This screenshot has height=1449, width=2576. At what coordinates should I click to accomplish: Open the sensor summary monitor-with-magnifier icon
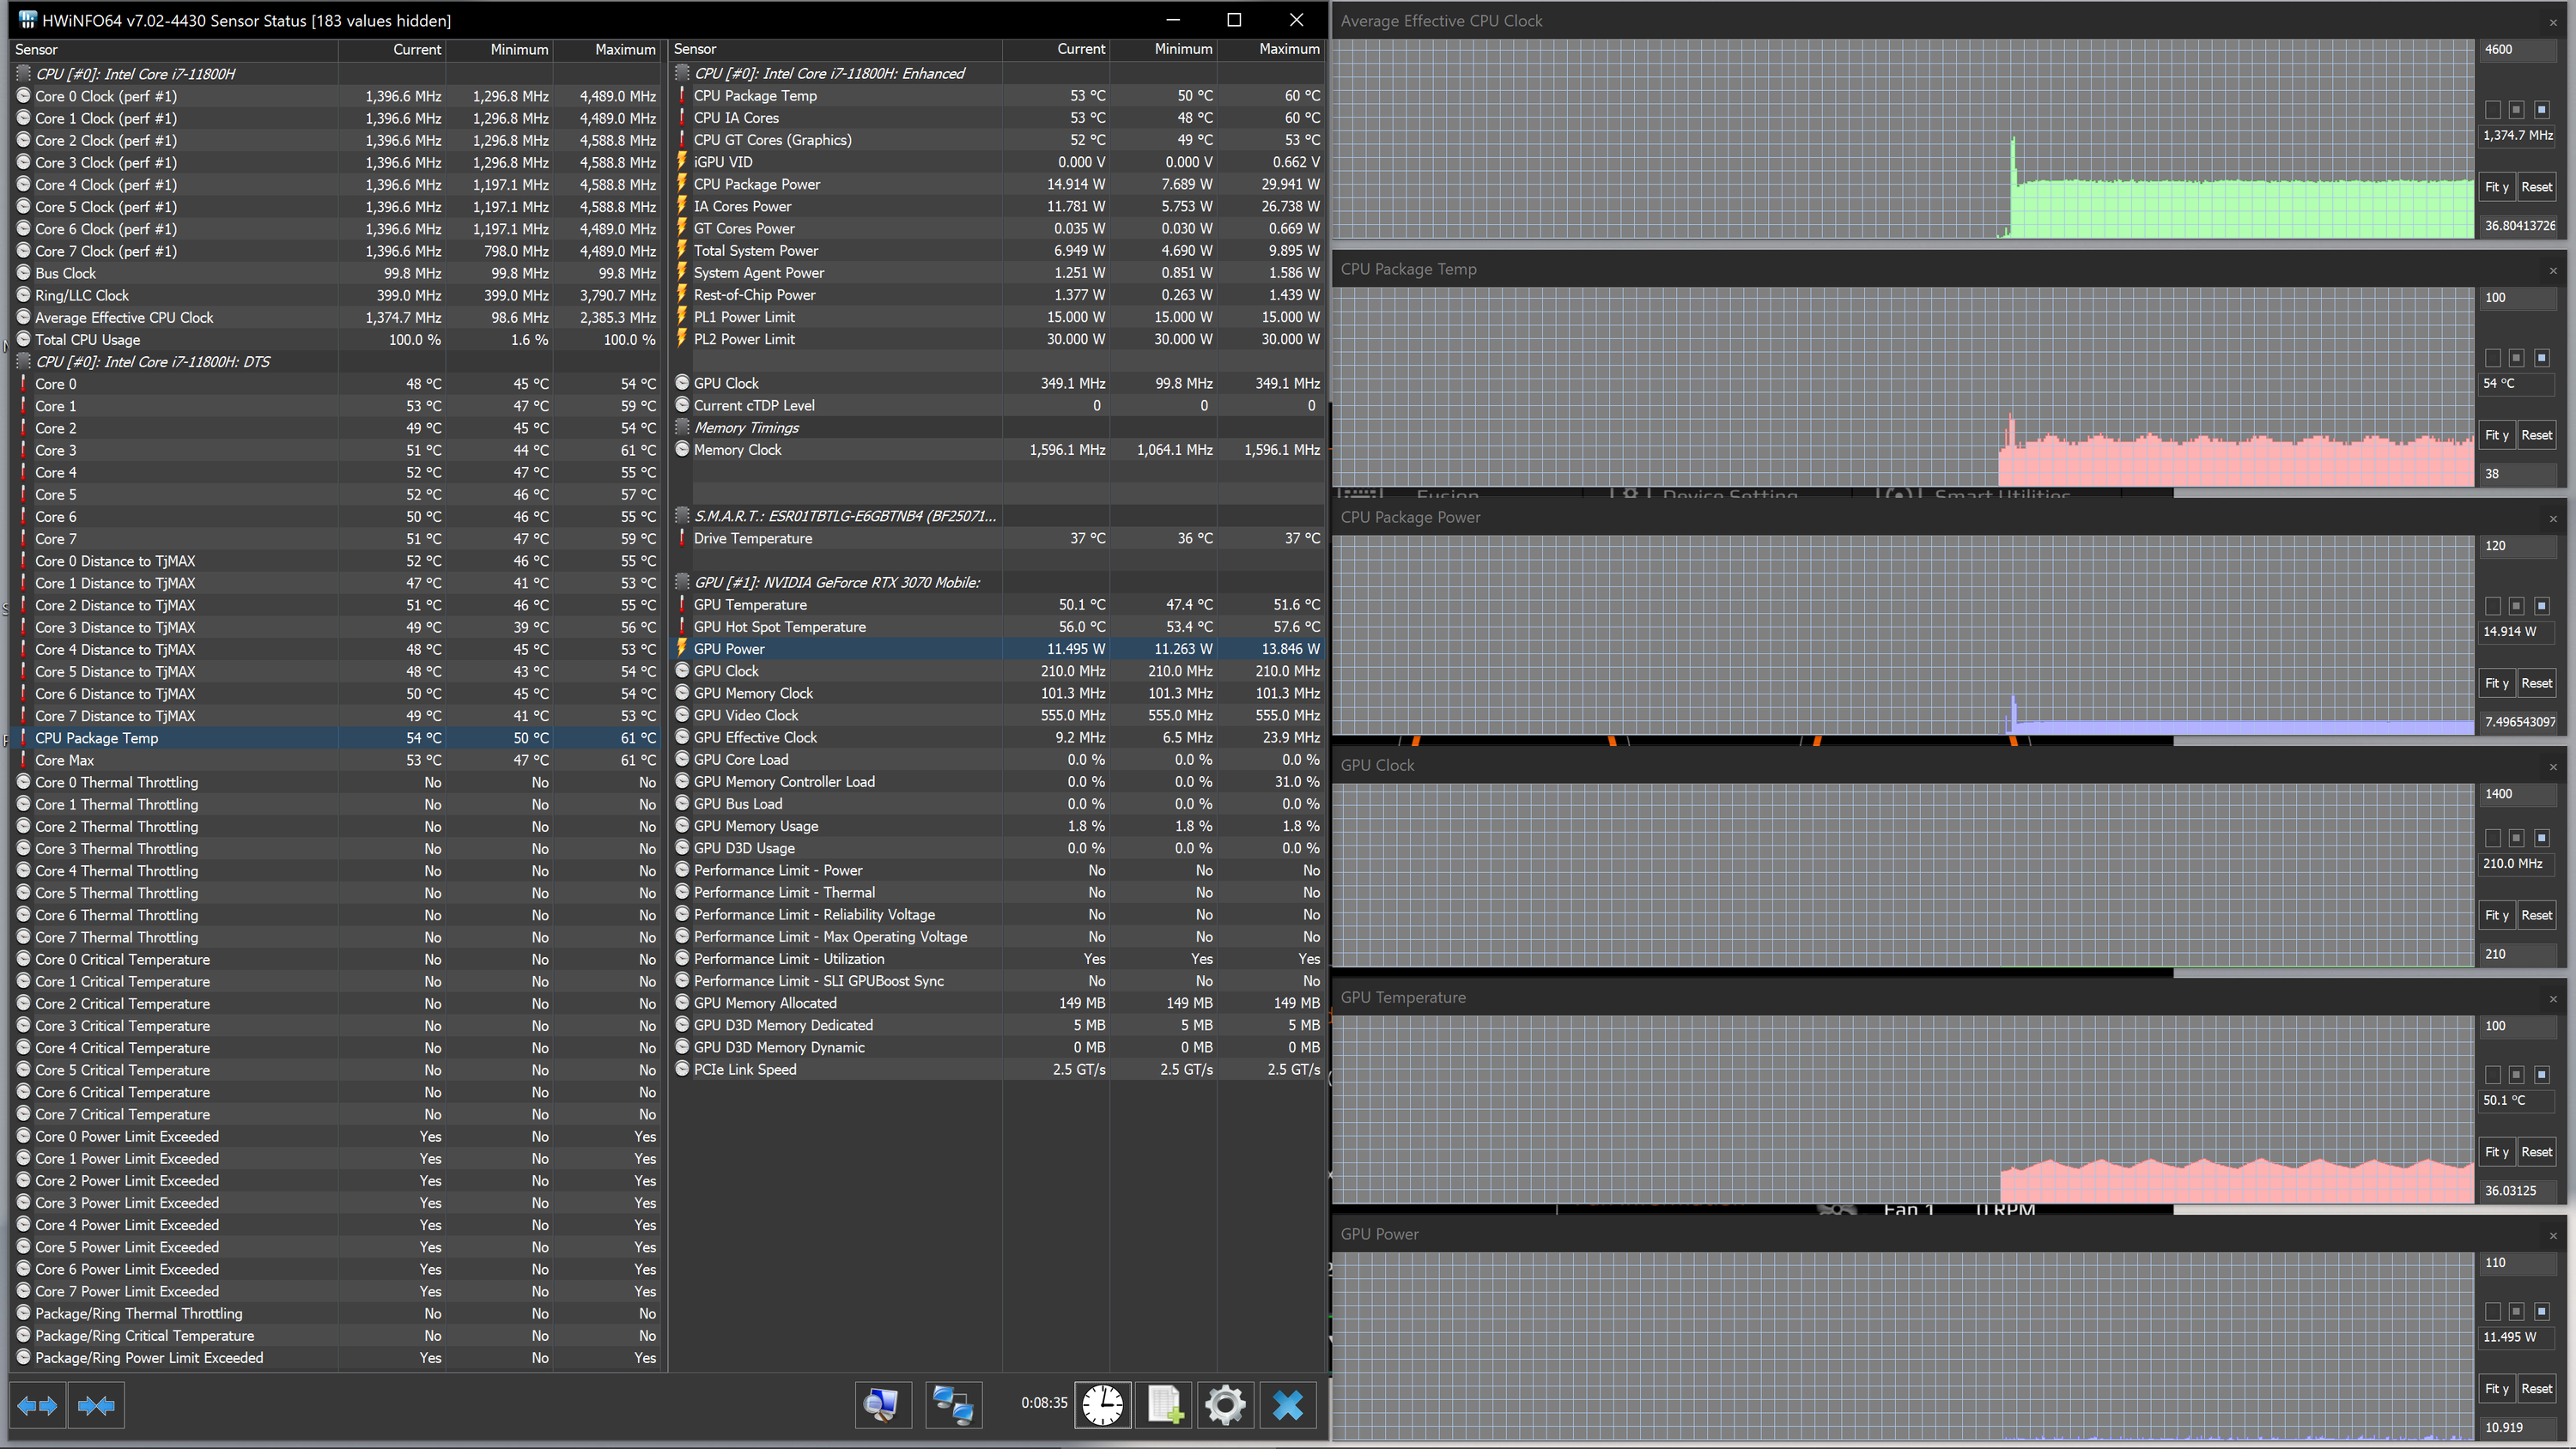(x=882, y=1405)
